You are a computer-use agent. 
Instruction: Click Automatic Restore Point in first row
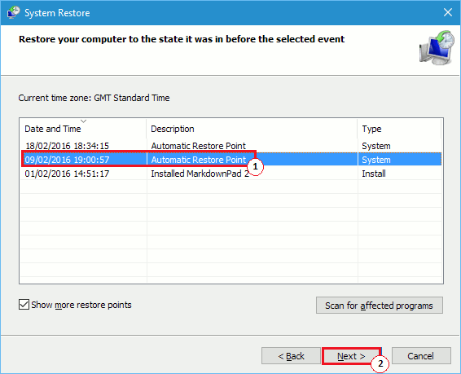199,146
